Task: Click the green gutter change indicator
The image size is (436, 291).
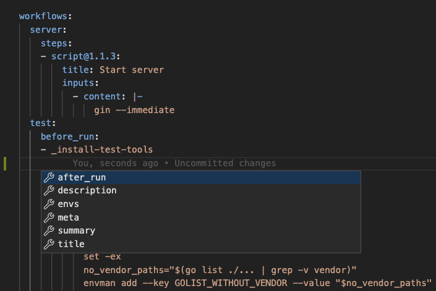Action: click(x=5, y=164)
